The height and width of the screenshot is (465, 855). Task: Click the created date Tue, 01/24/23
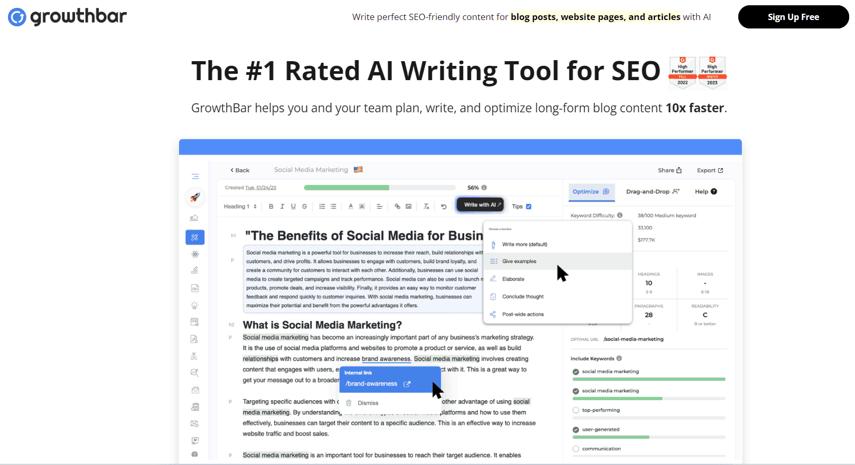click(x=260, y=188)
